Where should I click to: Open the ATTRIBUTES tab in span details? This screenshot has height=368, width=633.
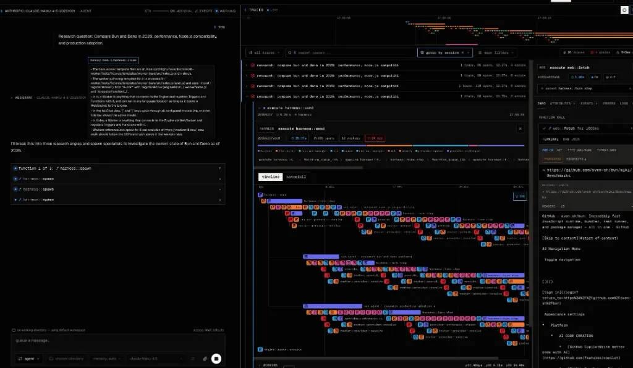pos(563,104)
